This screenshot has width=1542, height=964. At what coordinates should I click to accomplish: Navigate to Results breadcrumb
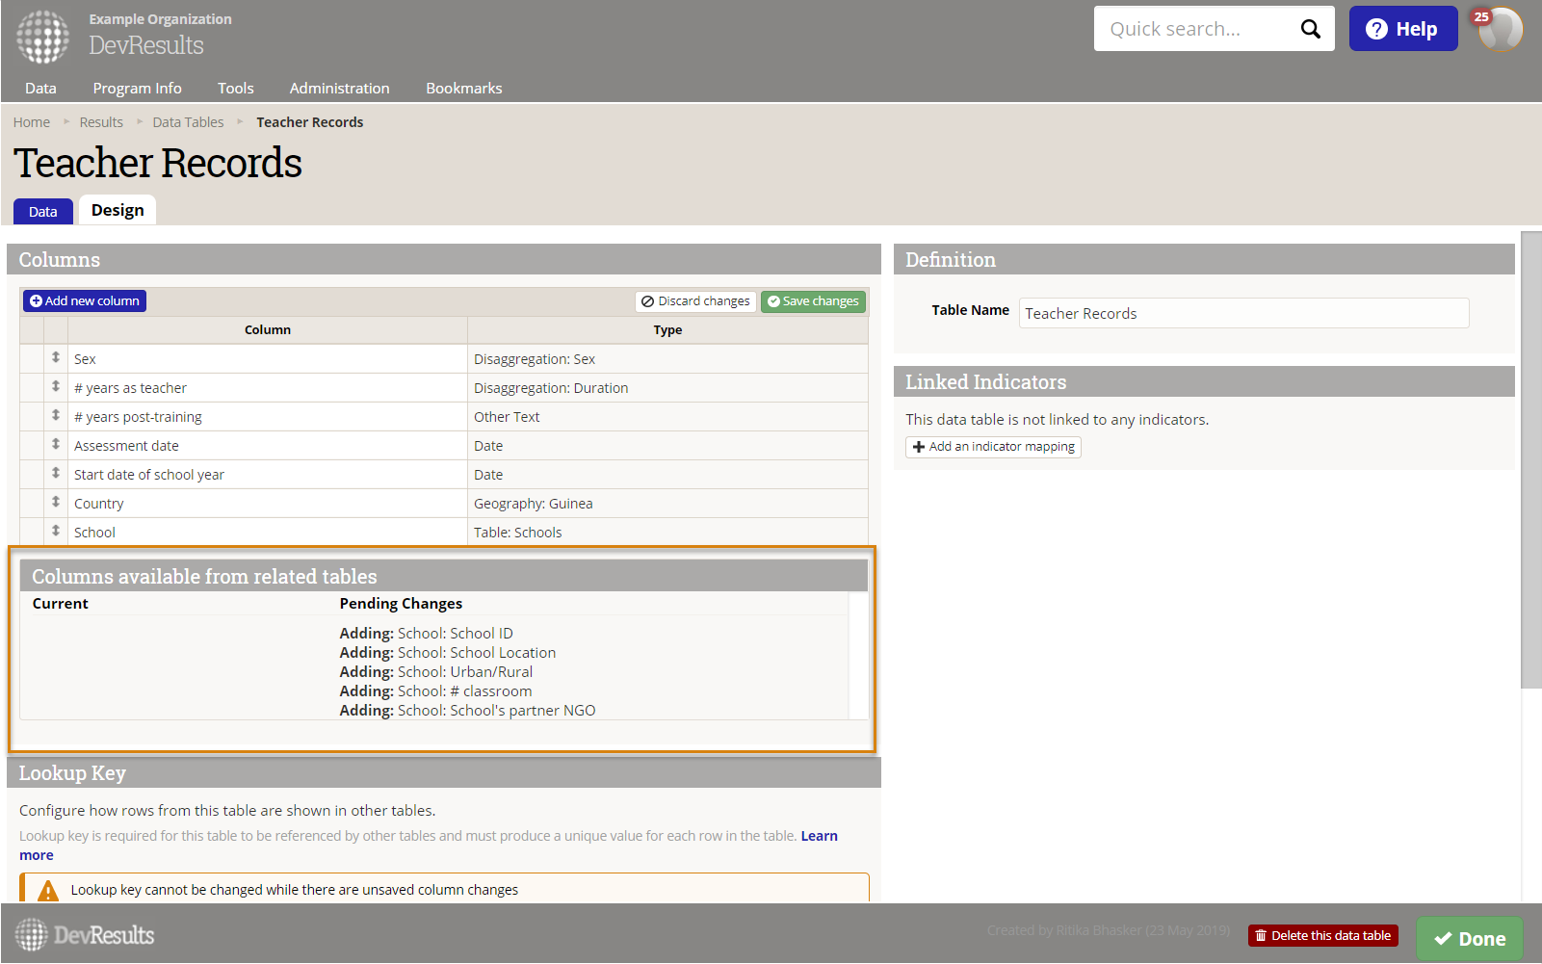click(x=101, y=122)
